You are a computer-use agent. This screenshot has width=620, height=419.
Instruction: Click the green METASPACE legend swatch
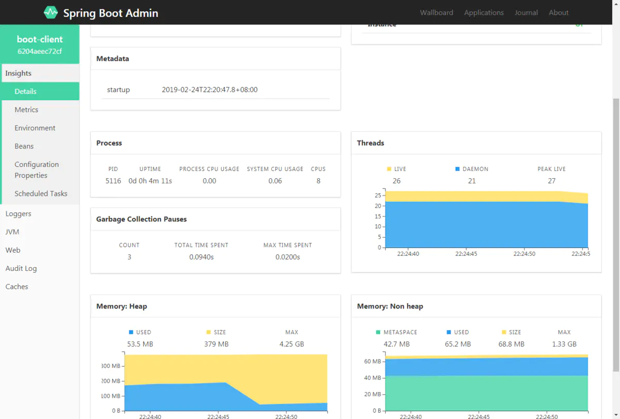[x=378, y=332]
